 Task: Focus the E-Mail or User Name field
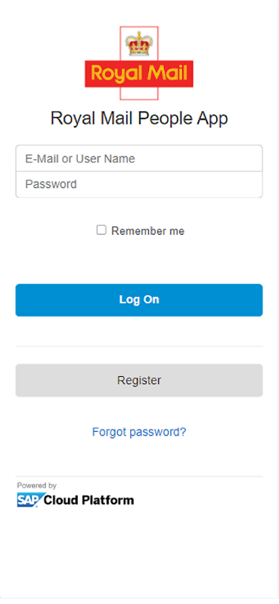pos(139,159)
